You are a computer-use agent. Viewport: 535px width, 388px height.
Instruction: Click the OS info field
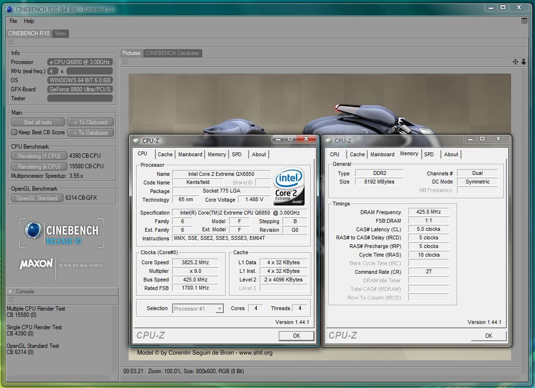click(x=80, y=80)
